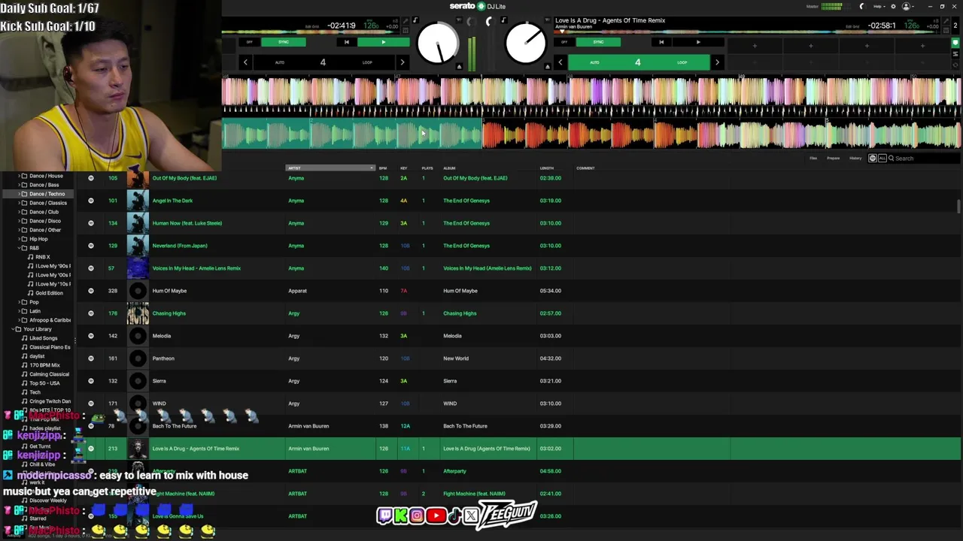This screenshot has height=541, width=963.
Task: Expand the Pop crate
Action: point(18,302)
